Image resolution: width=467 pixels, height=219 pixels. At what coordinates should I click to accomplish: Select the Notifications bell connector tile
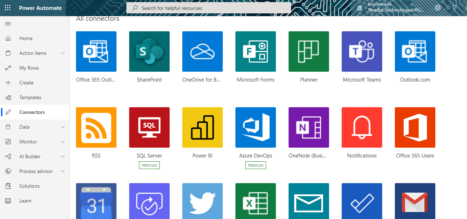(x=362, y=127)
